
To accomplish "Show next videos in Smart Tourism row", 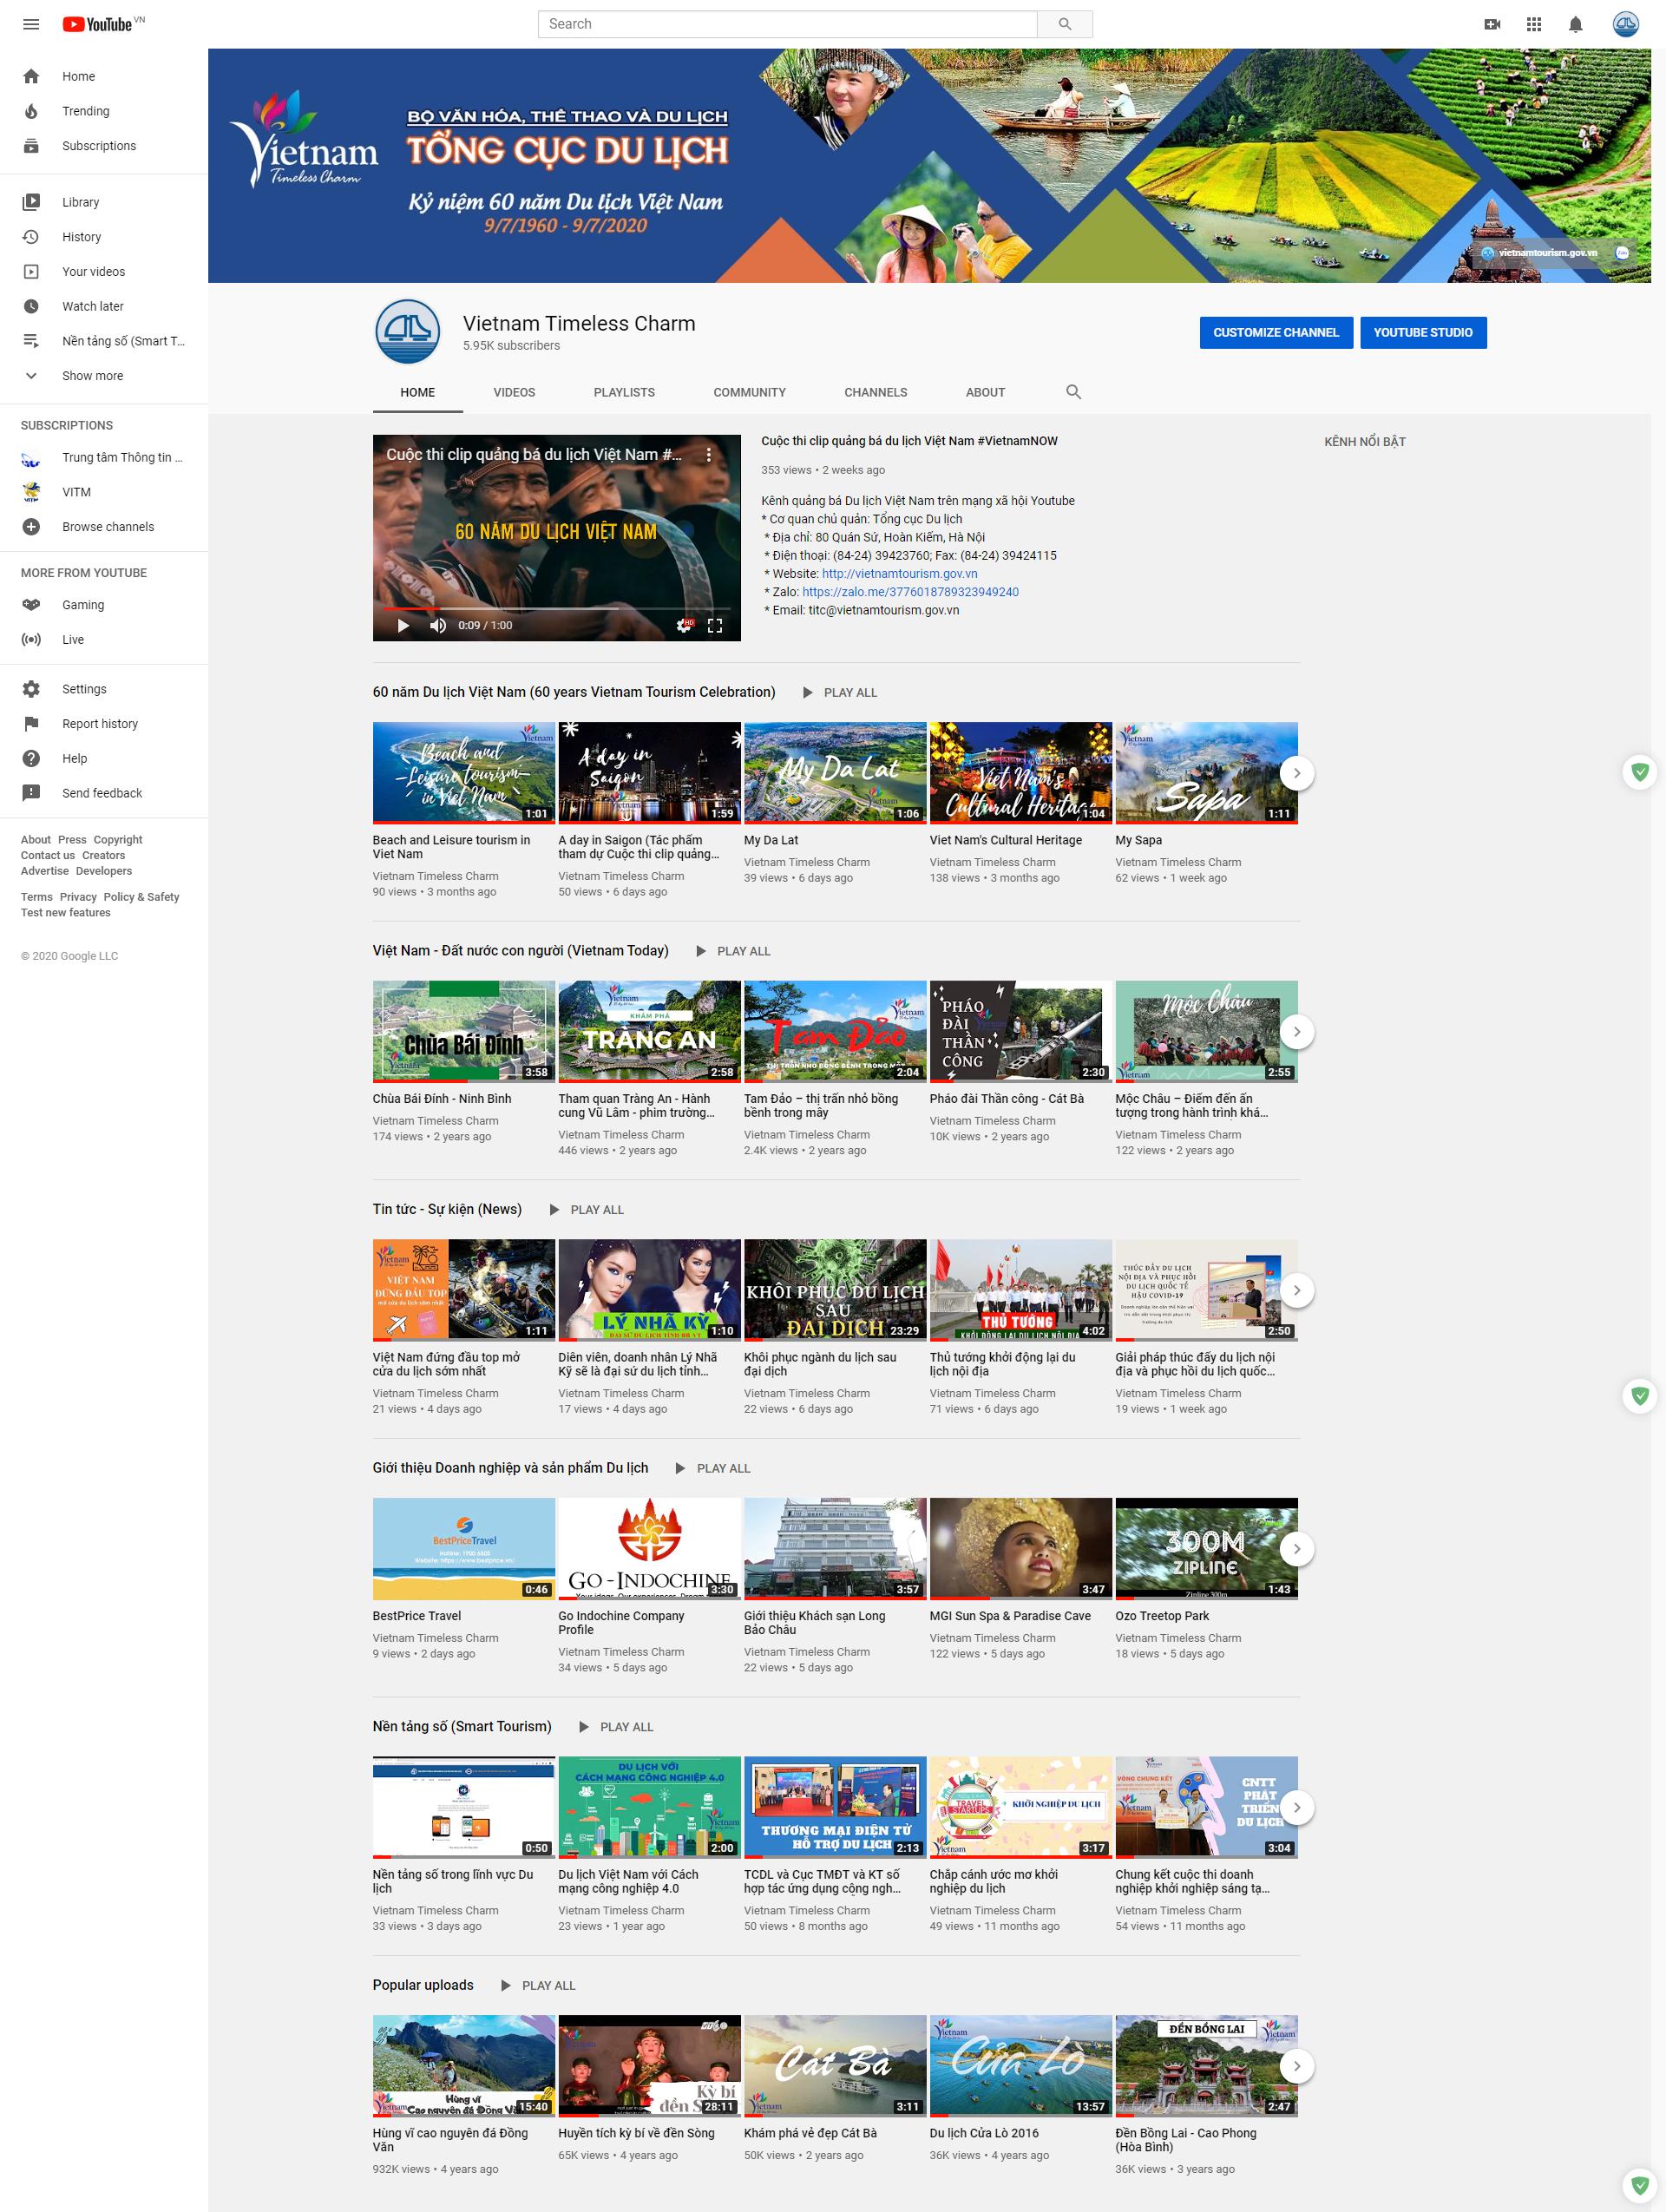I will click(x=1297, y=1808).
